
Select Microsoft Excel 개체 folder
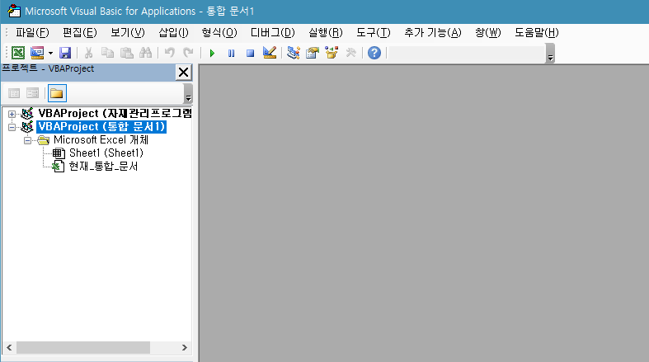pos(101,140)
